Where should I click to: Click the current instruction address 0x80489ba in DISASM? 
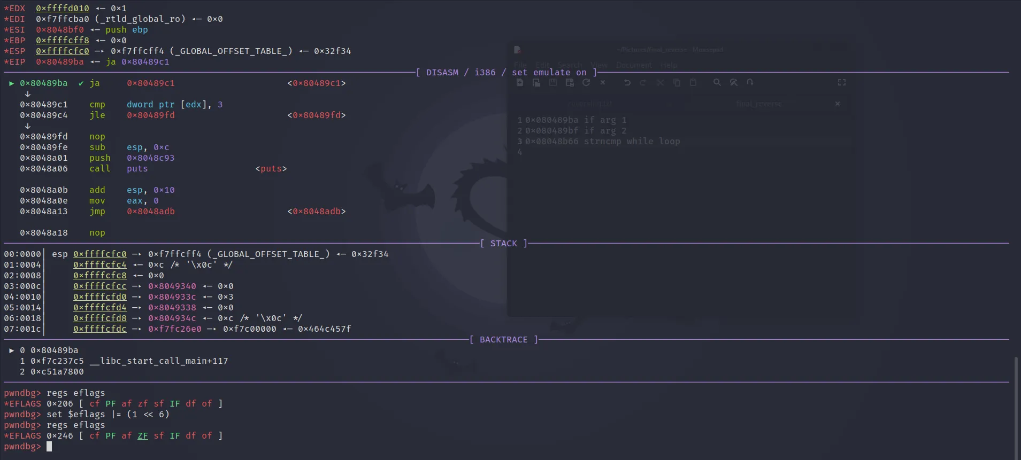pos(44,83)
